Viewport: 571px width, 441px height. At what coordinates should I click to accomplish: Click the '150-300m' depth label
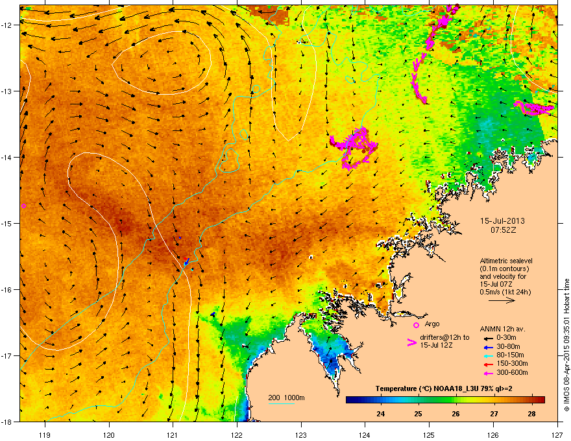pos(513,363)
